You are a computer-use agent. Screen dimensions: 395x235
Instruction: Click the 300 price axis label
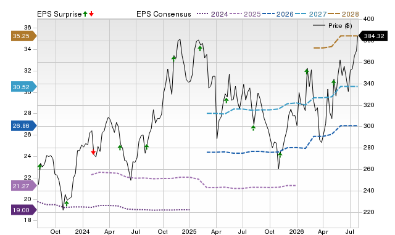[x=369, y=125]
